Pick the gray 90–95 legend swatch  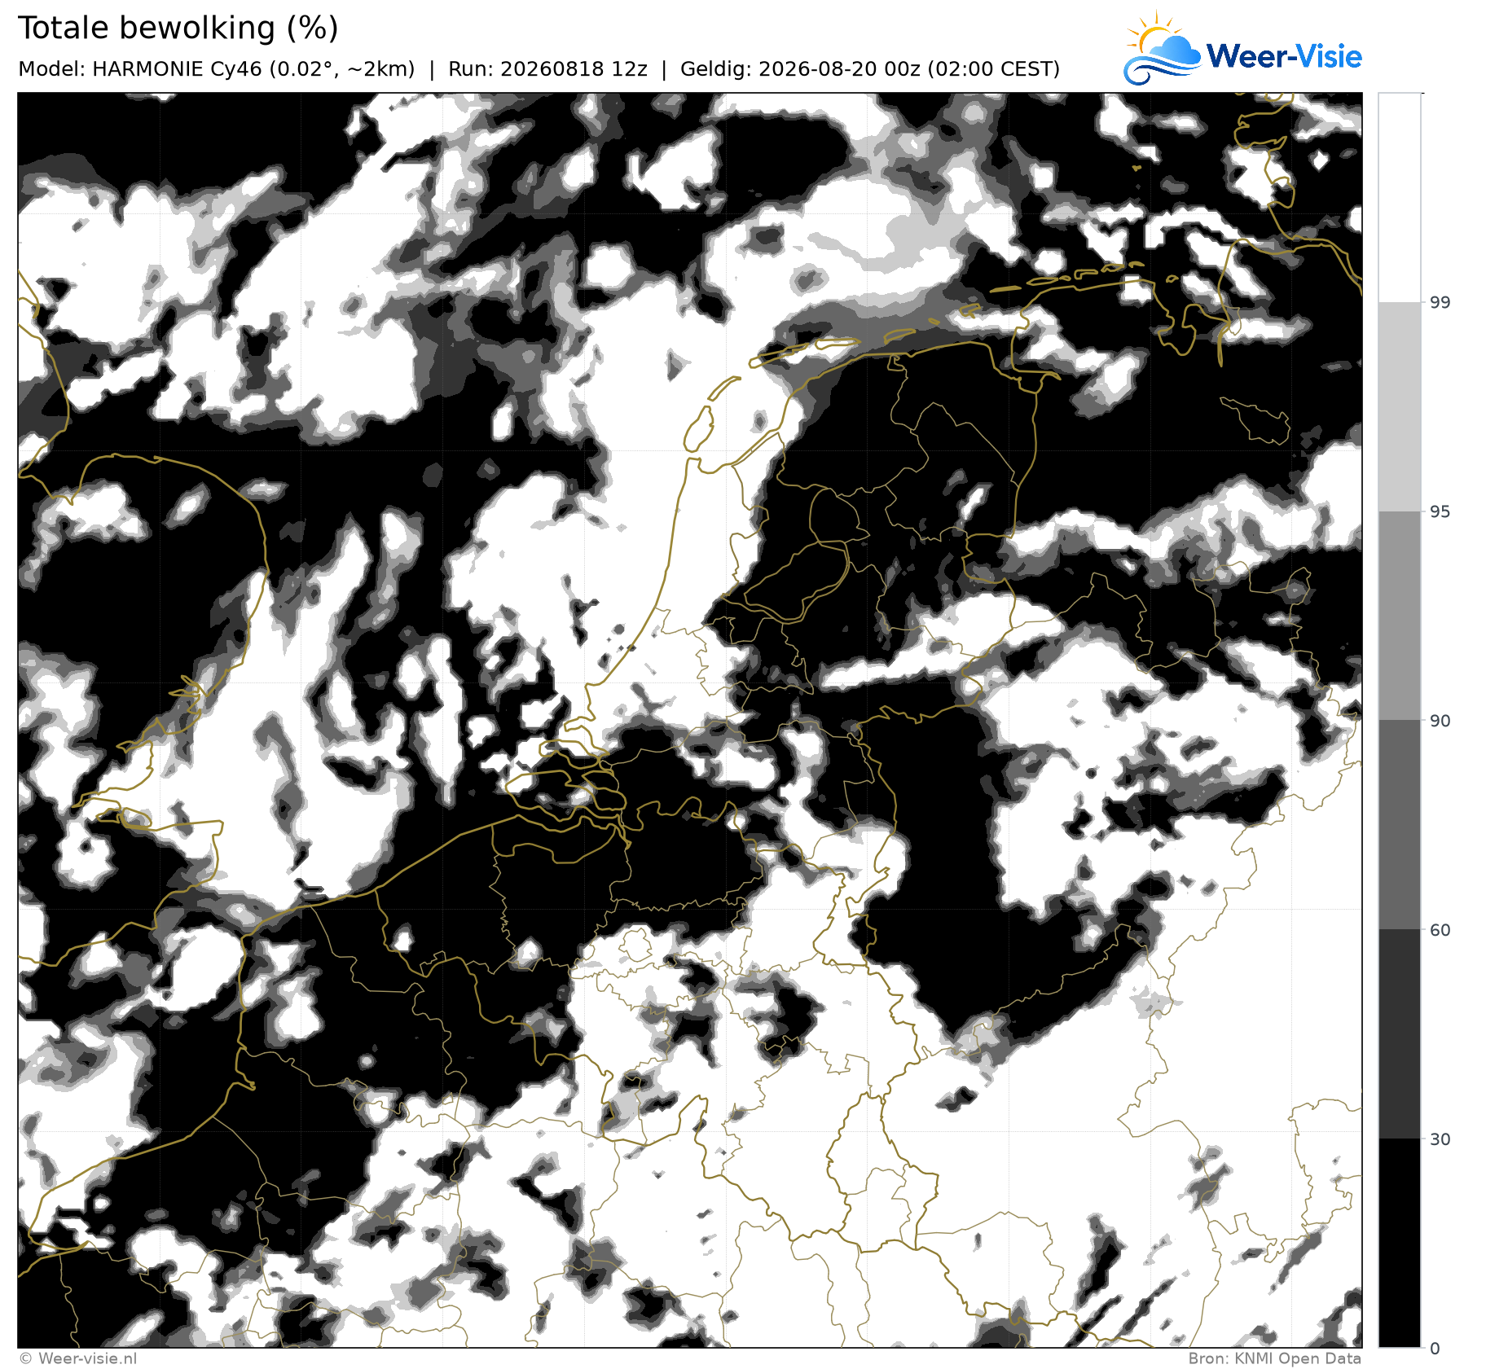(1400, 616)
